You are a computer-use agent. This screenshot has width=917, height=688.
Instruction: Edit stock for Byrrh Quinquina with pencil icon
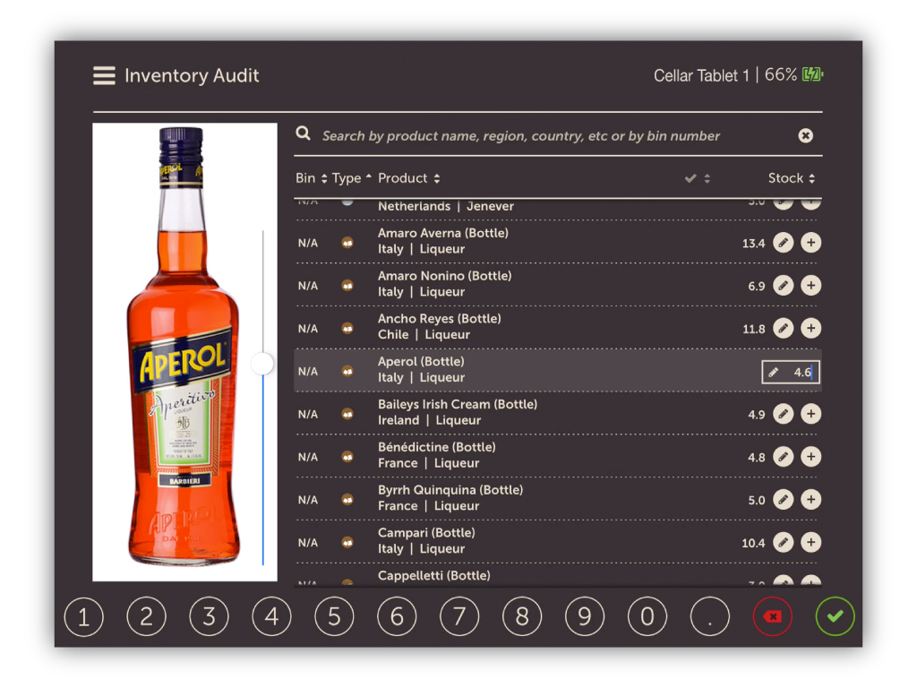pos(783,499)
